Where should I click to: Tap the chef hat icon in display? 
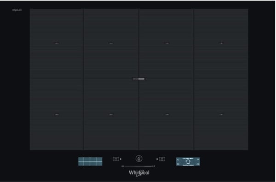point(188,161)
